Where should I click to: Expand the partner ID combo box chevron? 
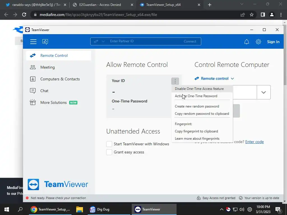point(263,92)
